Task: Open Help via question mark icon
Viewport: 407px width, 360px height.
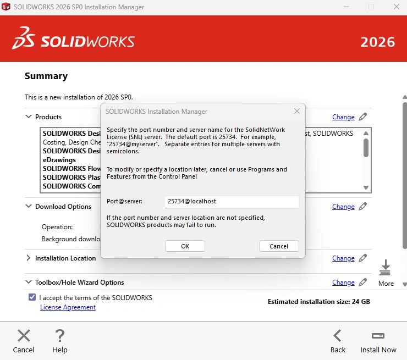Action: [60, 336]
